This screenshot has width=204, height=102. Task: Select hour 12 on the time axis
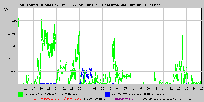pos(179,88)
